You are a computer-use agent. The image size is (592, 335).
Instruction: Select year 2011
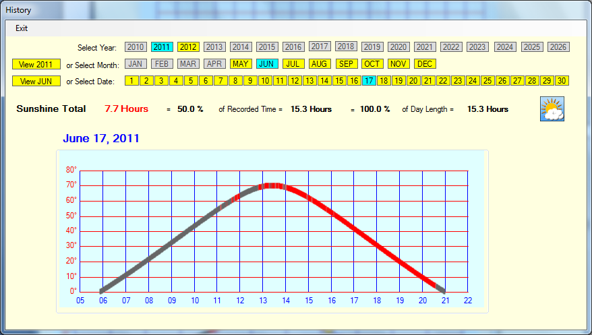pos(162,47)
